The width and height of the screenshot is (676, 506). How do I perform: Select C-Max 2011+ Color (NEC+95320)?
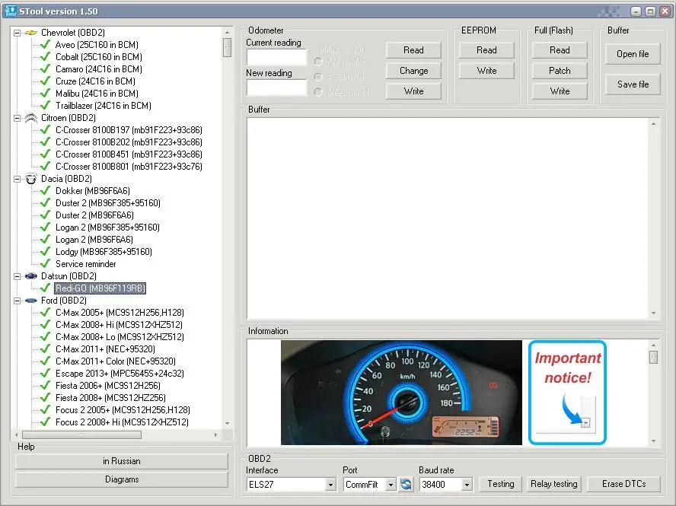pos(116,361)
